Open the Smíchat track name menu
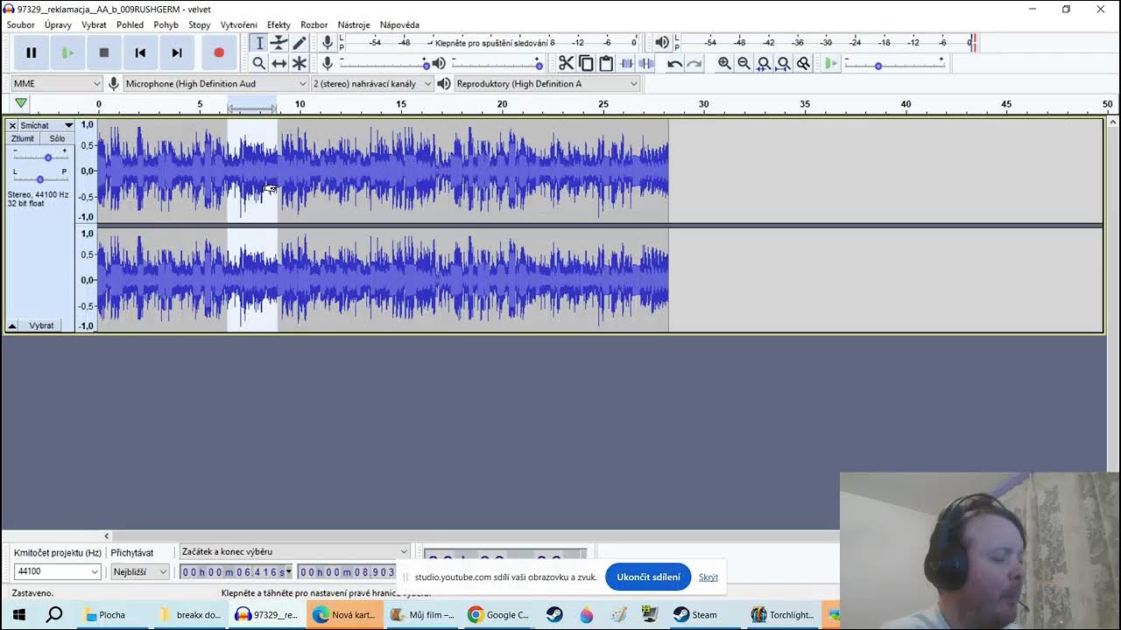Viewport: 1121px width, 630px height. [46, 125]
